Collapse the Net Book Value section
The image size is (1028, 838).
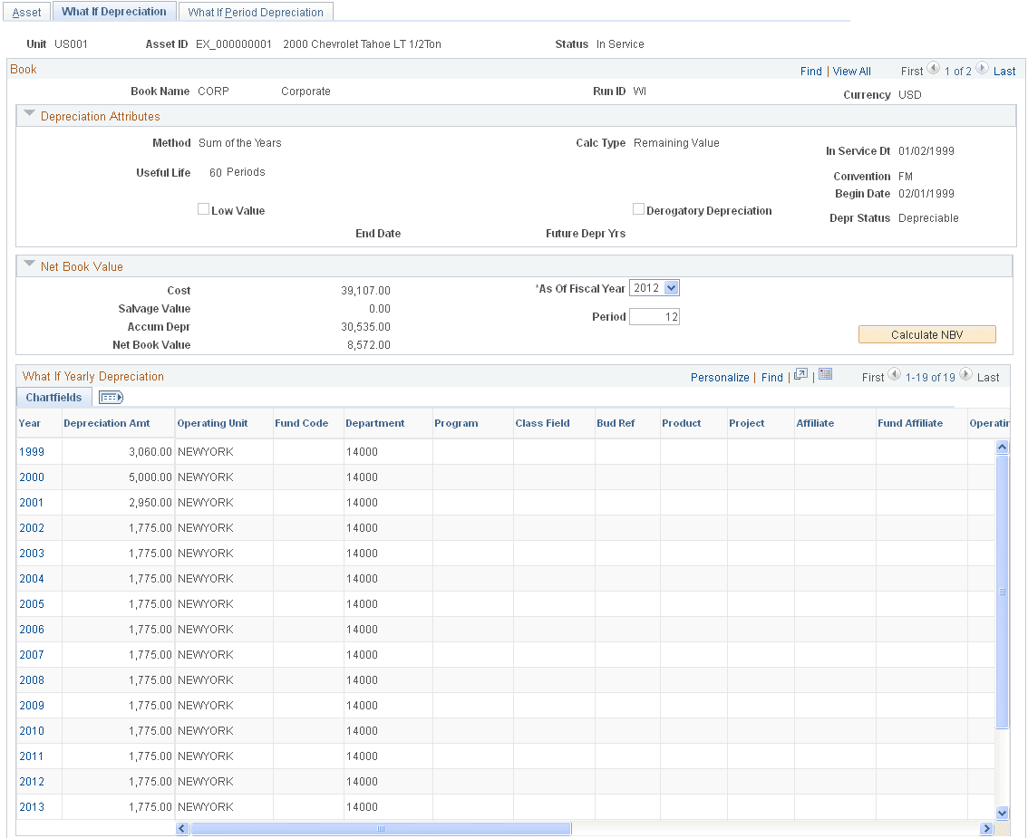point(30,265)
